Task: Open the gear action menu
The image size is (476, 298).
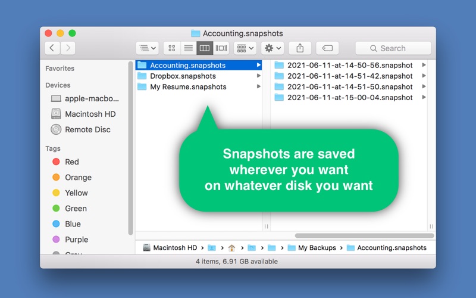Action: (x=273, y=48)
